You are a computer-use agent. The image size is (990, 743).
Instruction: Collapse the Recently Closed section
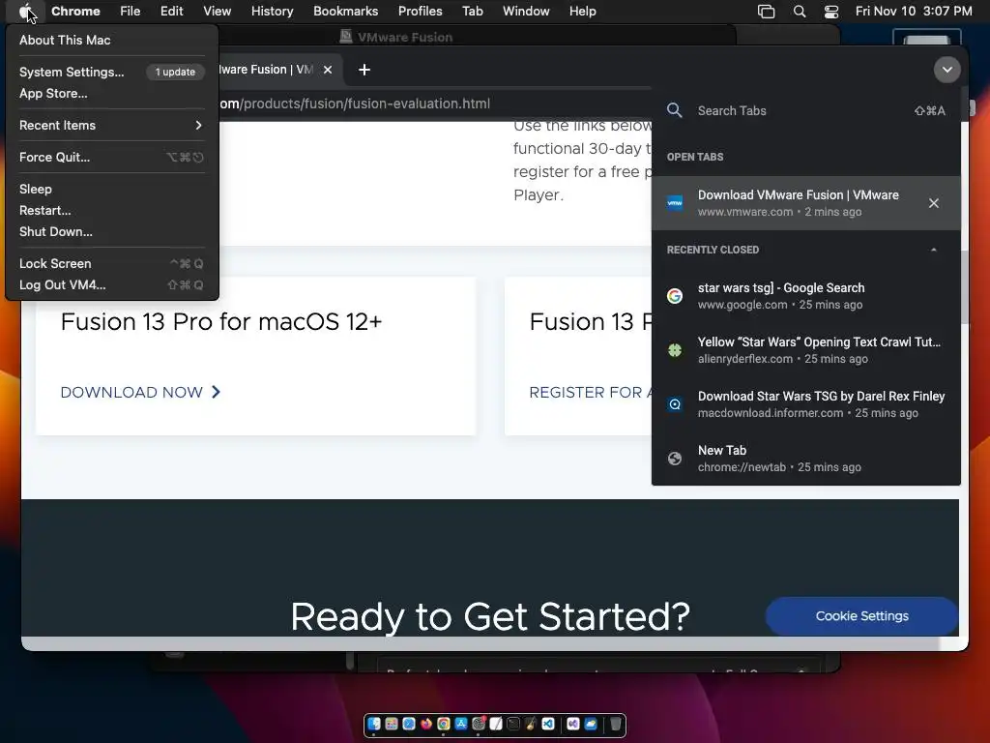[934, 250]
